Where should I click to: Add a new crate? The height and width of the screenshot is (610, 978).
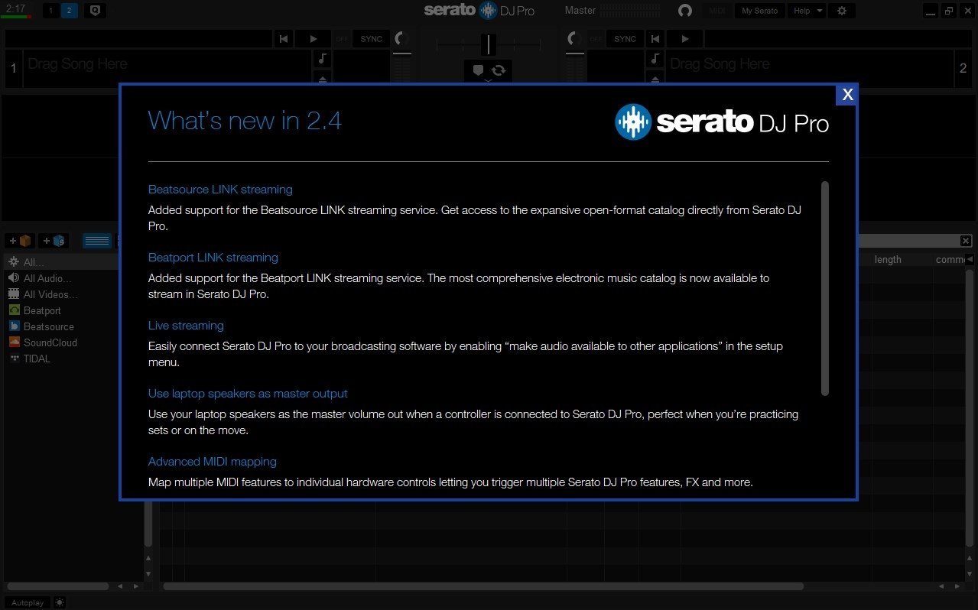click(21, 241)
